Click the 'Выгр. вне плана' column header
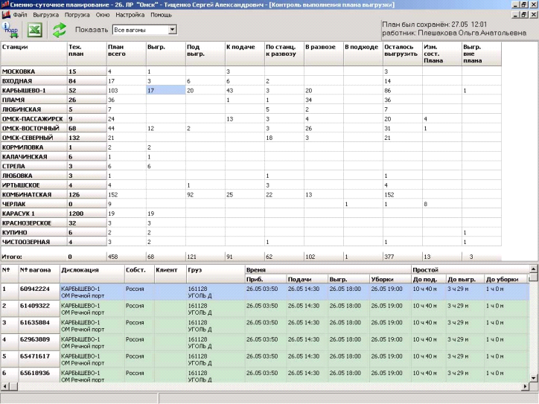539x404 pixels. click(482, 54)
